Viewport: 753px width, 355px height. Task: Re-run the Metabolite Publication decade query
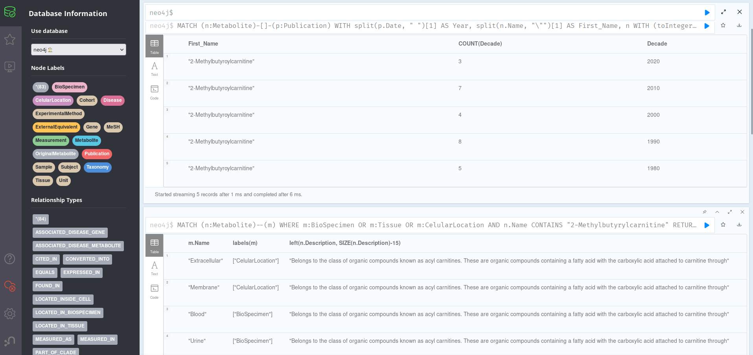point(707,26)
